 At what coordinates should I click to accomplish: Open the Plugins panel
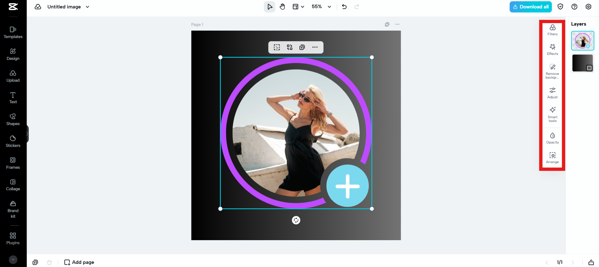tap(13, 239)
